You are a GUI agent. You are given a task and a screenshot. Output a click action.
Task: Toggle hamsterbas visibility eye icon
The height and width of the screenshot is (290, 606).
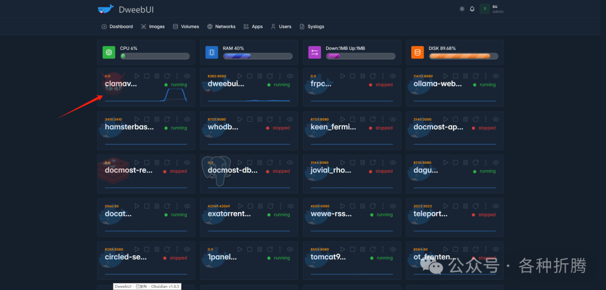point(187,119)
